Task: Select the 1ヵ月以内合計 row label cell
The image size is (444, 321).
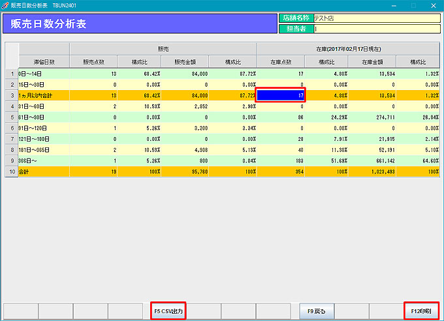Action: [x=44, y=95]
